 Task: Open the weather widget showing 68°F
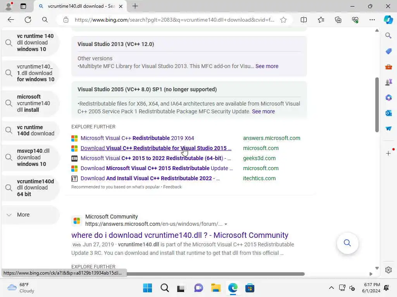click(21, 288)
